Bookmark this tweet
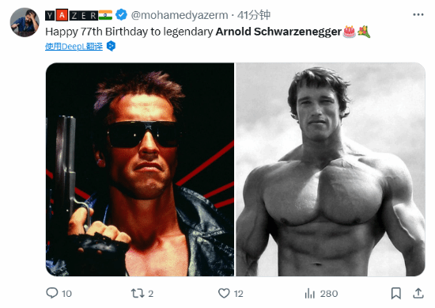Image resolution: width=435 pixels, height=308 pixels. click(x=396, y=293)
